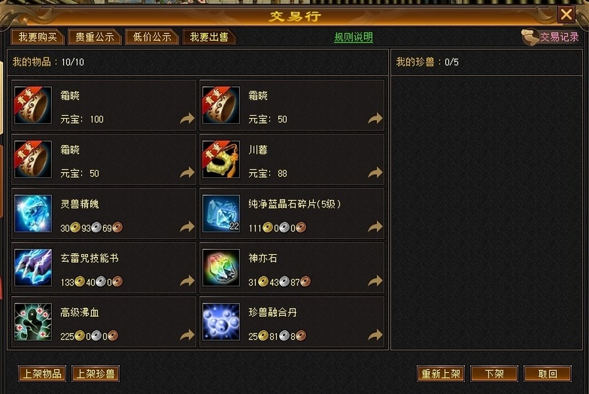Screen dimensions: 589x394
Task: Click share arrow beside 川暮 listing
Action: tap(375, 173)
